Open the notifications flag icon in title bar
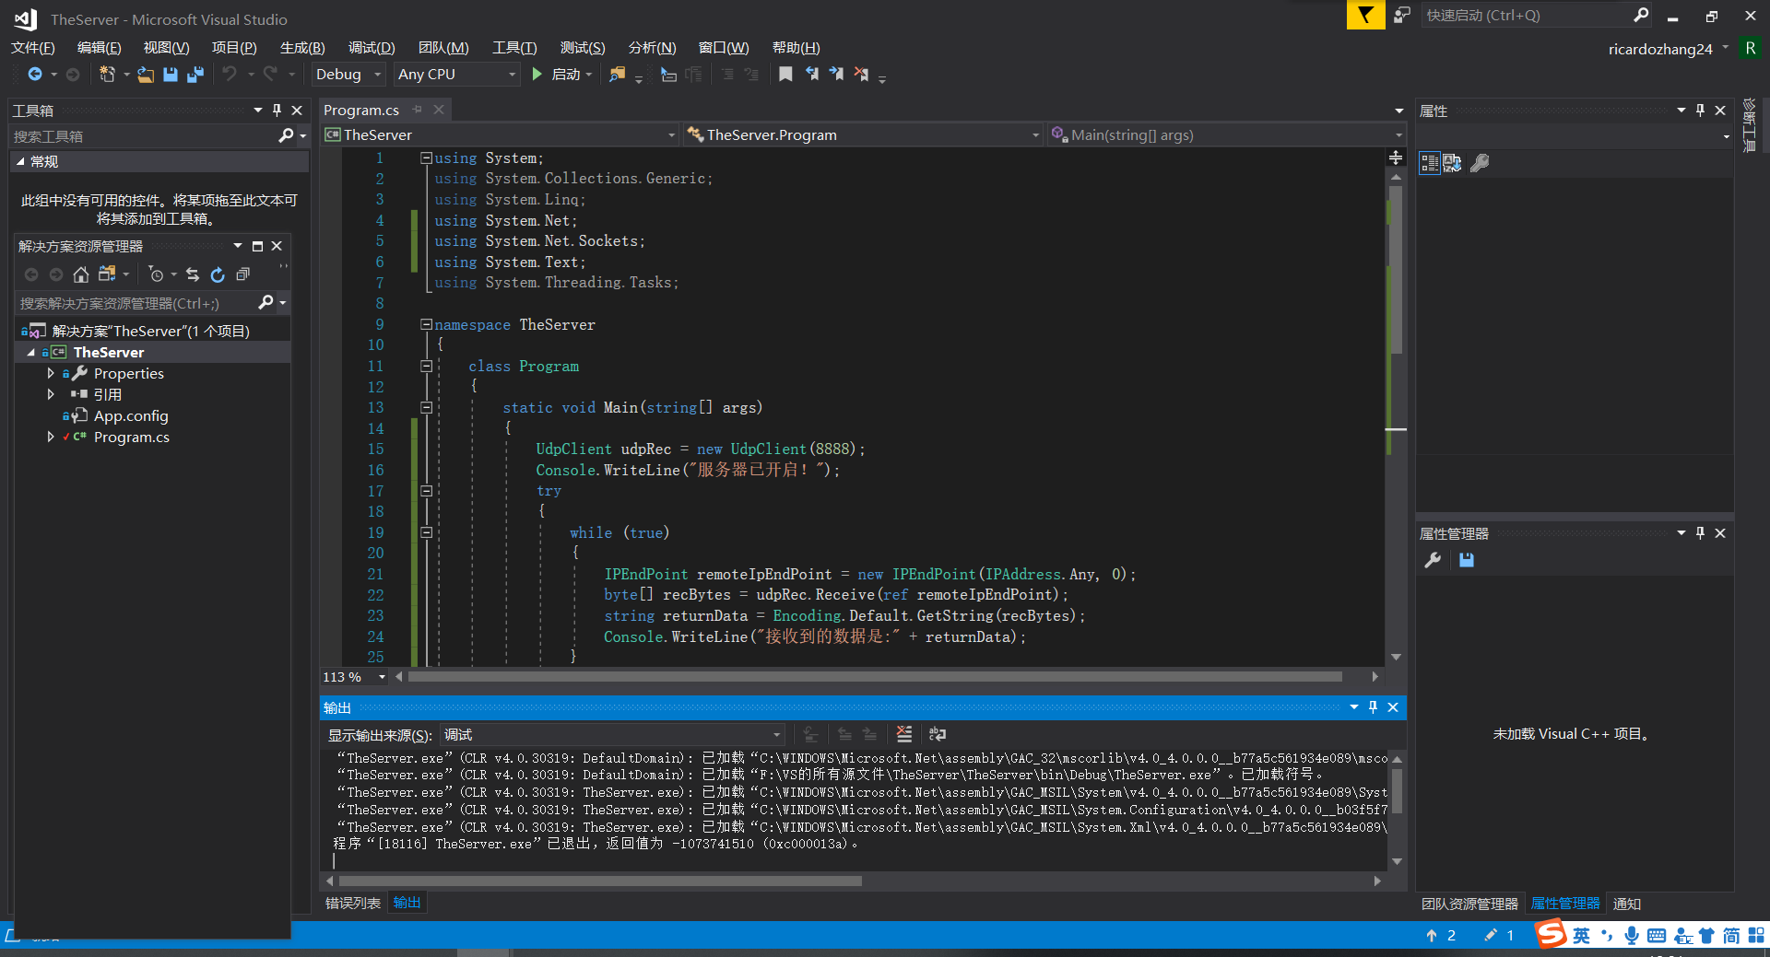1770x957 pixels. tap(1365, 15)
